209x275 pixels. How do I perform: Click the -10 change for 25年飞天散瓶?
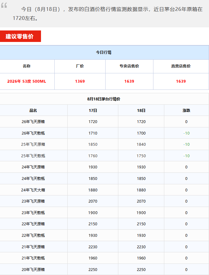pyautogui.click(x=186, y=156)
